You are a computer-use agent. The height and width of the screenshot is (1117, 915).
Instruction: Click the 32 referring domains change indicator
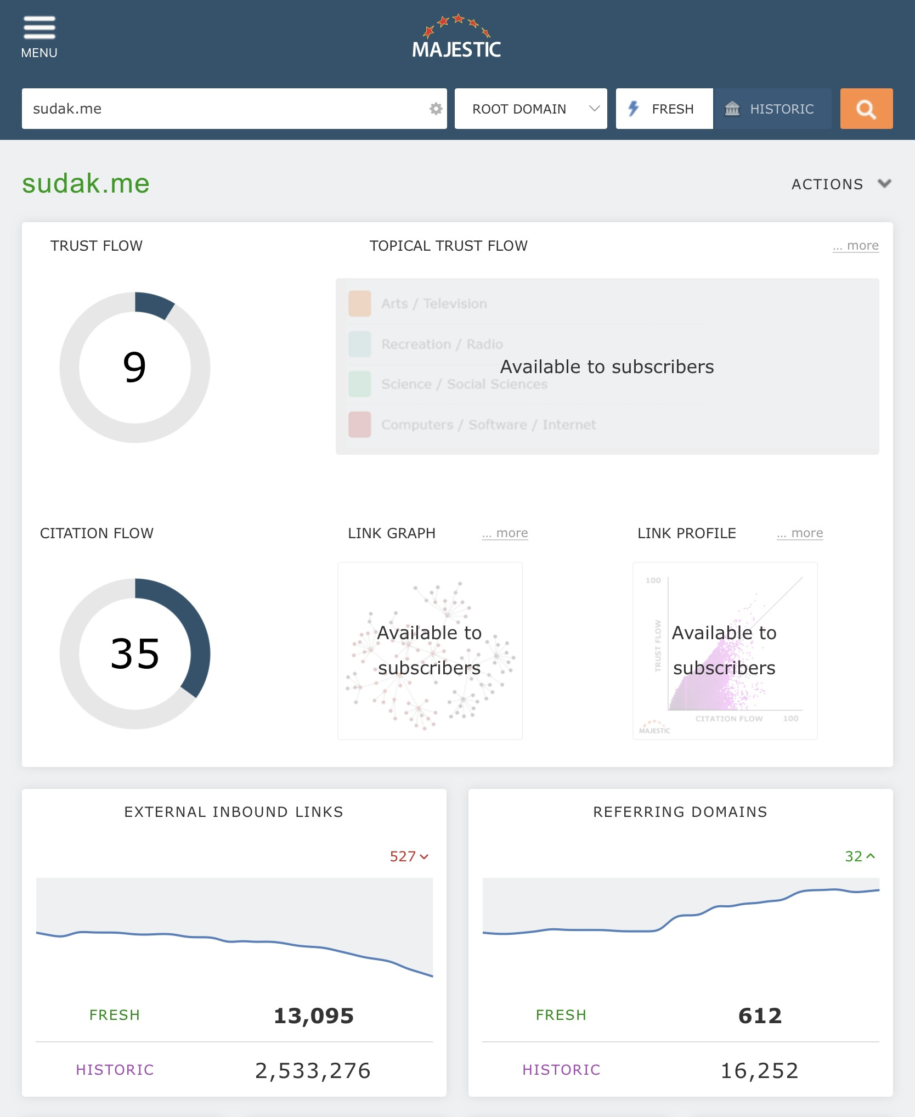coord(860,856)
